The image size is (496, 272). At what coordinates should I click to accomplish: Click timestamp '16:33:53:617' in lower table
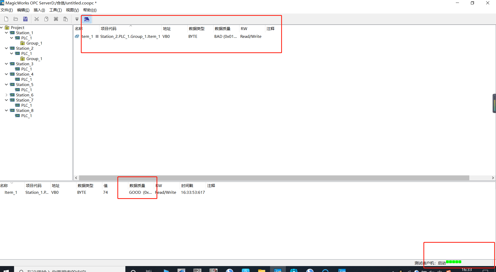tap(193, 192)
